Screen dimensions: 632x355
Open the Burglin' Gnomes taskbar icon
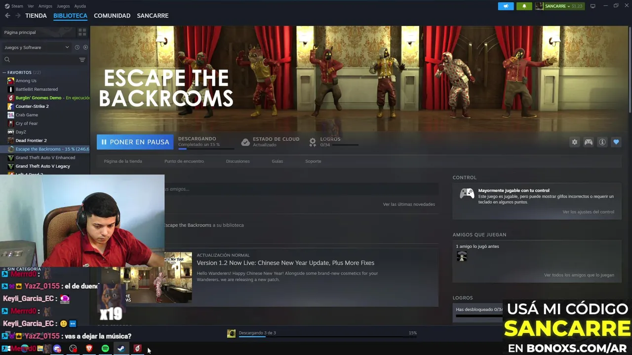pos(138,349)
